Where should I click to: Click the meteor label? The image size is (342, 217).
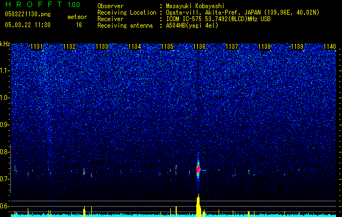point(77,17)
